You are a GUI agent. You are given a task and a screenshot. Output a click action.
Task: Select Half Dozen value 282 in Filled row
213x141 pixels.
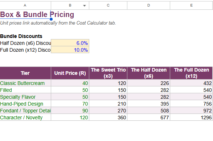coord(149,90)
